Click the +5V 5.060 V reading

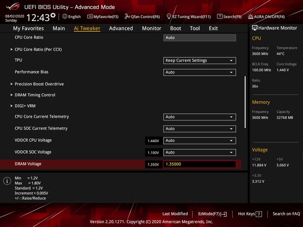pos(283,165)
